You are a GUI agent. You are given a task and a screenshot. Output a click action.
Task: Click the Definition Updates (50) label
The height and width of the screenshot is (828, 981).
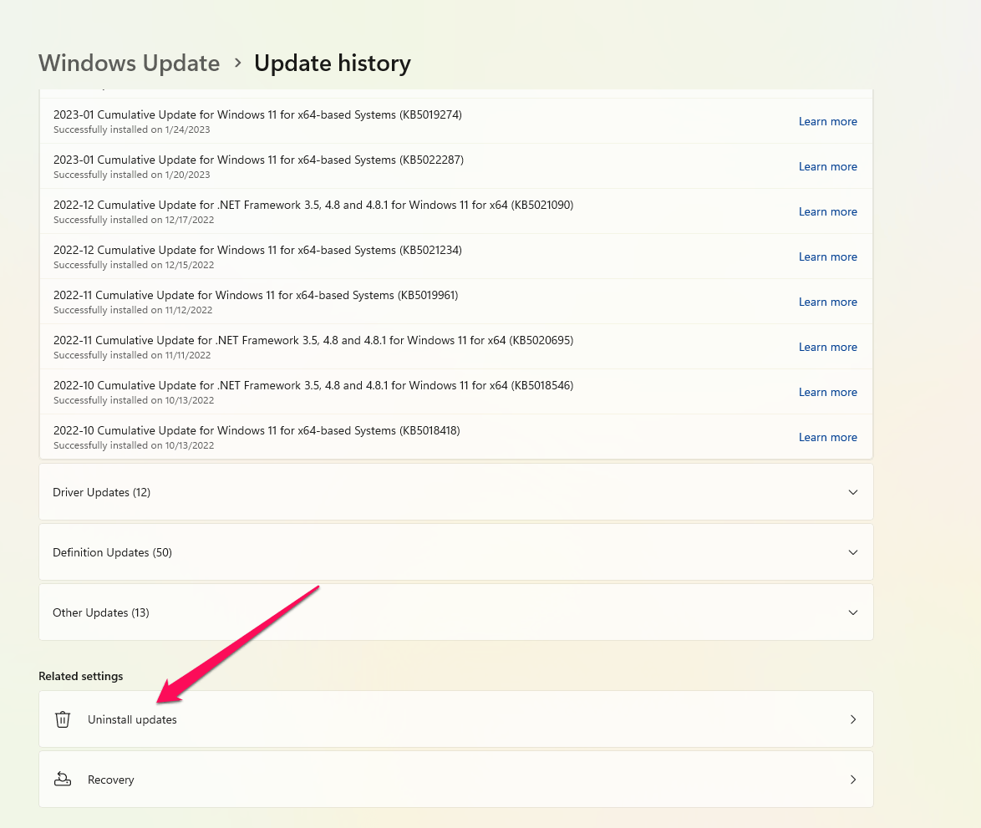[x=112, y=552]
